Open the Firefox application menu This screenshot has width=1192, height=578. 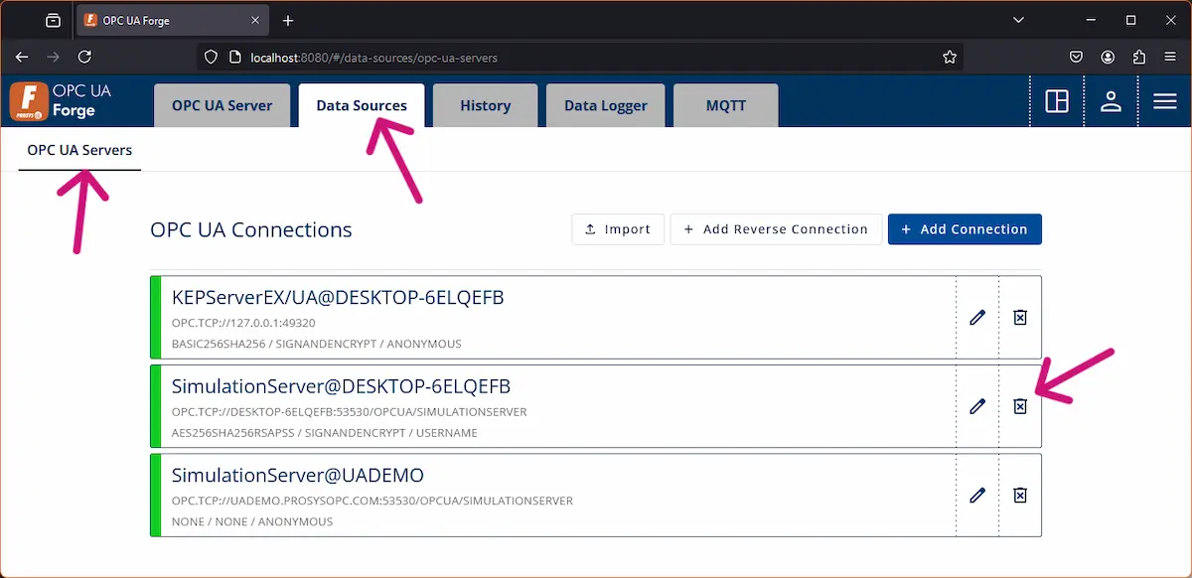(1169, 58)
